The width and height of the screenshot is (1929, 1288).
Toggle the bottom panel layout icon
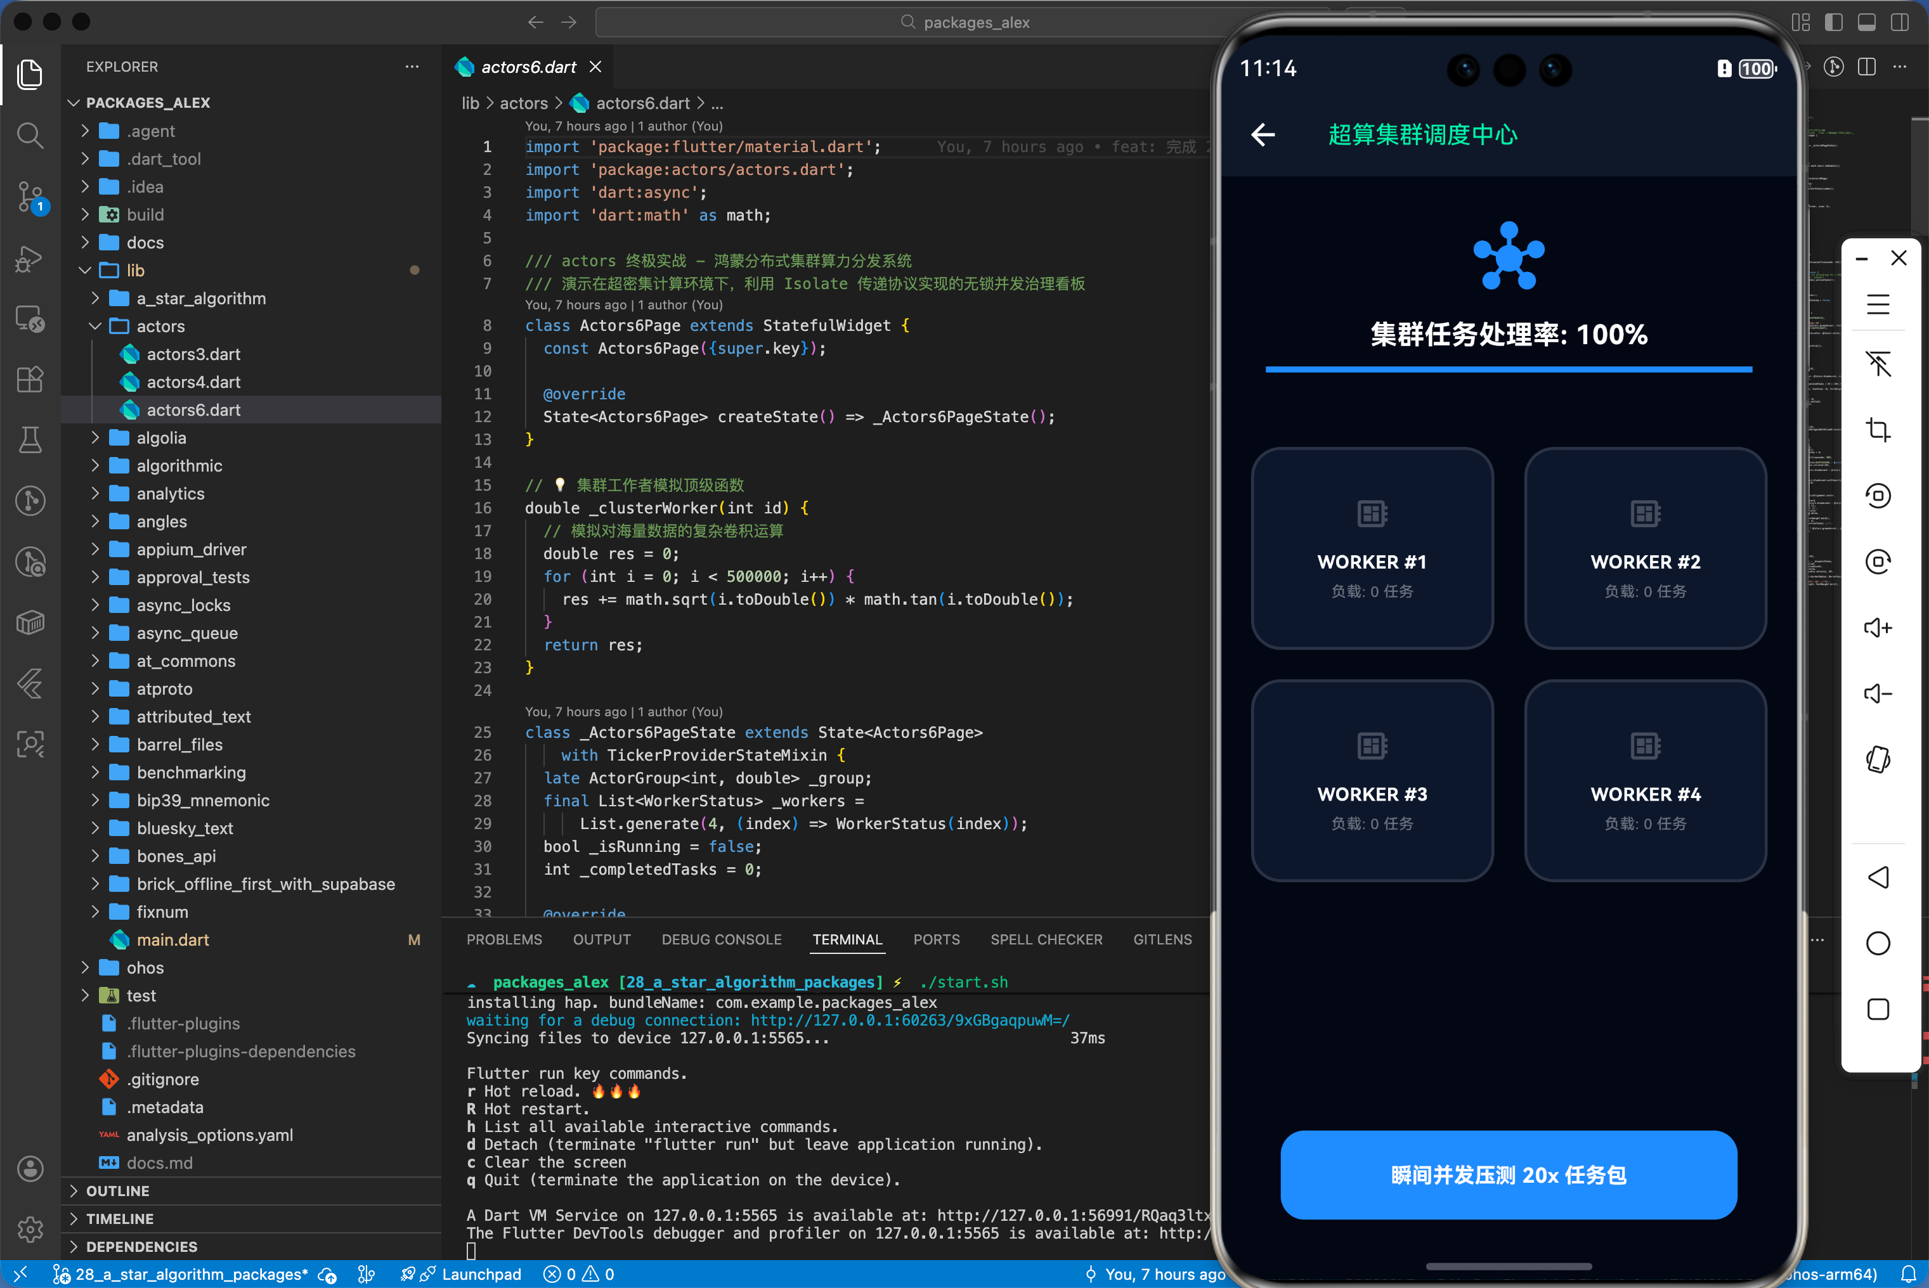tap(1866, 22)
